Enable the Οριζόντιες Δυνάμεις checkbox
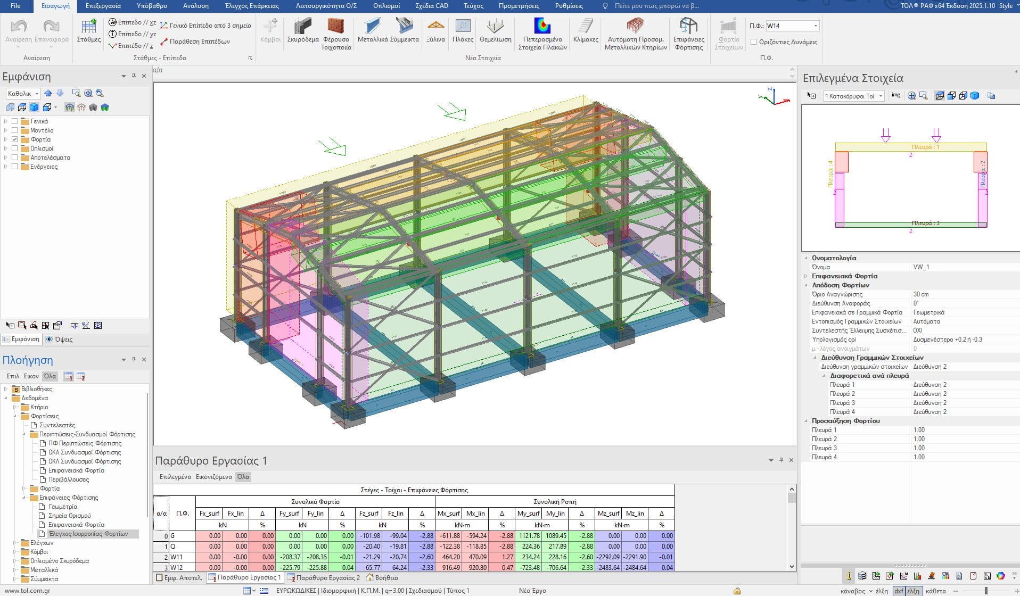Image resolution: width=1020 pixels, height=596 pixels. click(x=753, y=42)
